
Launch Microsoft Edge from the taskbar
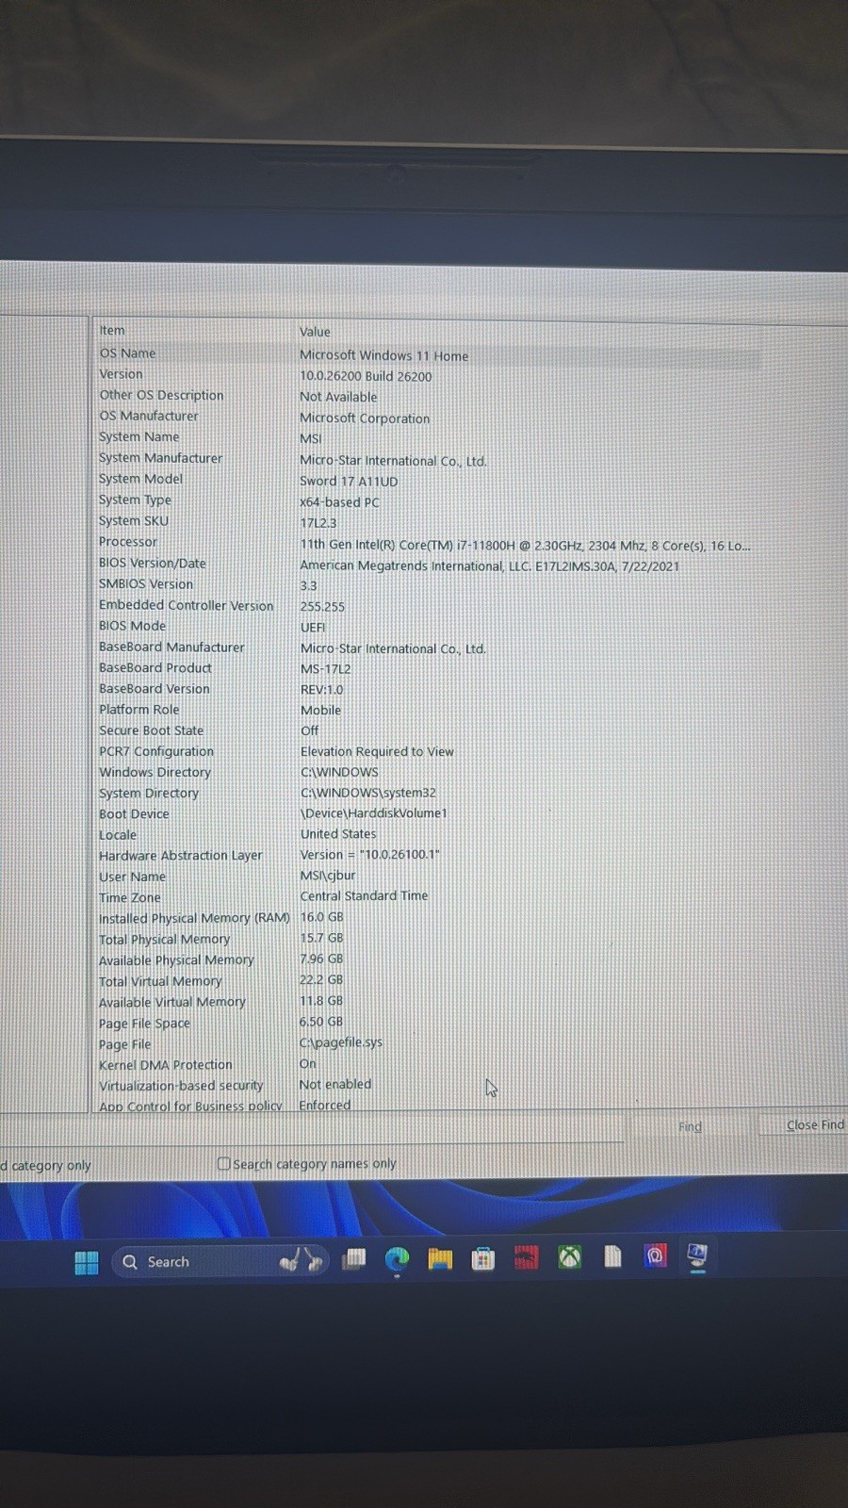pos(397,1259)
